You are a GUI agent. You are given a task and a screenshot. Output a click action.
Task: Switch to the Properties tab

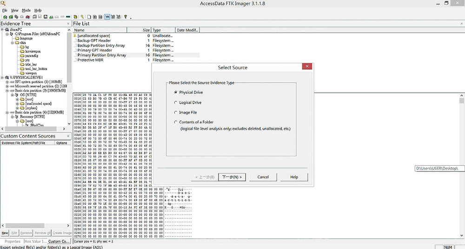point(13,242)
